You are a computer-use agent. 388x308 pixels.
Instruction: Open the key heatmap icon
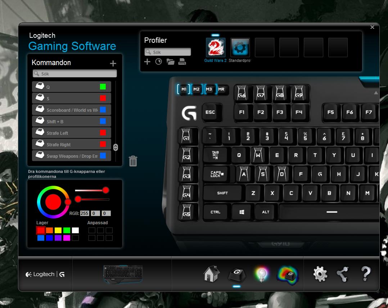[288, 275]
